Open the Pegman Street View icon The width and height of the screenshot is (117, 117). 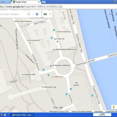[114, 107]
